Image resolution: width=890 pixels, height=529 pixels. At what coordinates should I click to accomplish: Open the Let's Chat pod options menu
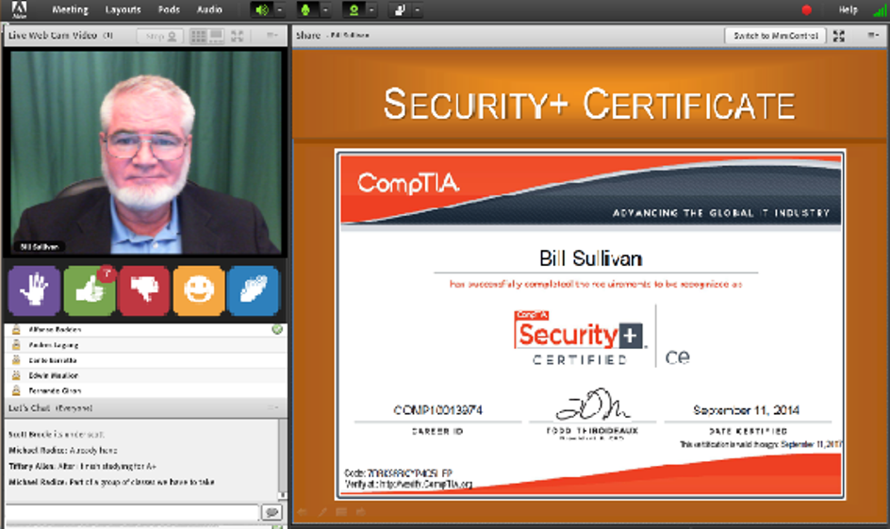(272, 407)
